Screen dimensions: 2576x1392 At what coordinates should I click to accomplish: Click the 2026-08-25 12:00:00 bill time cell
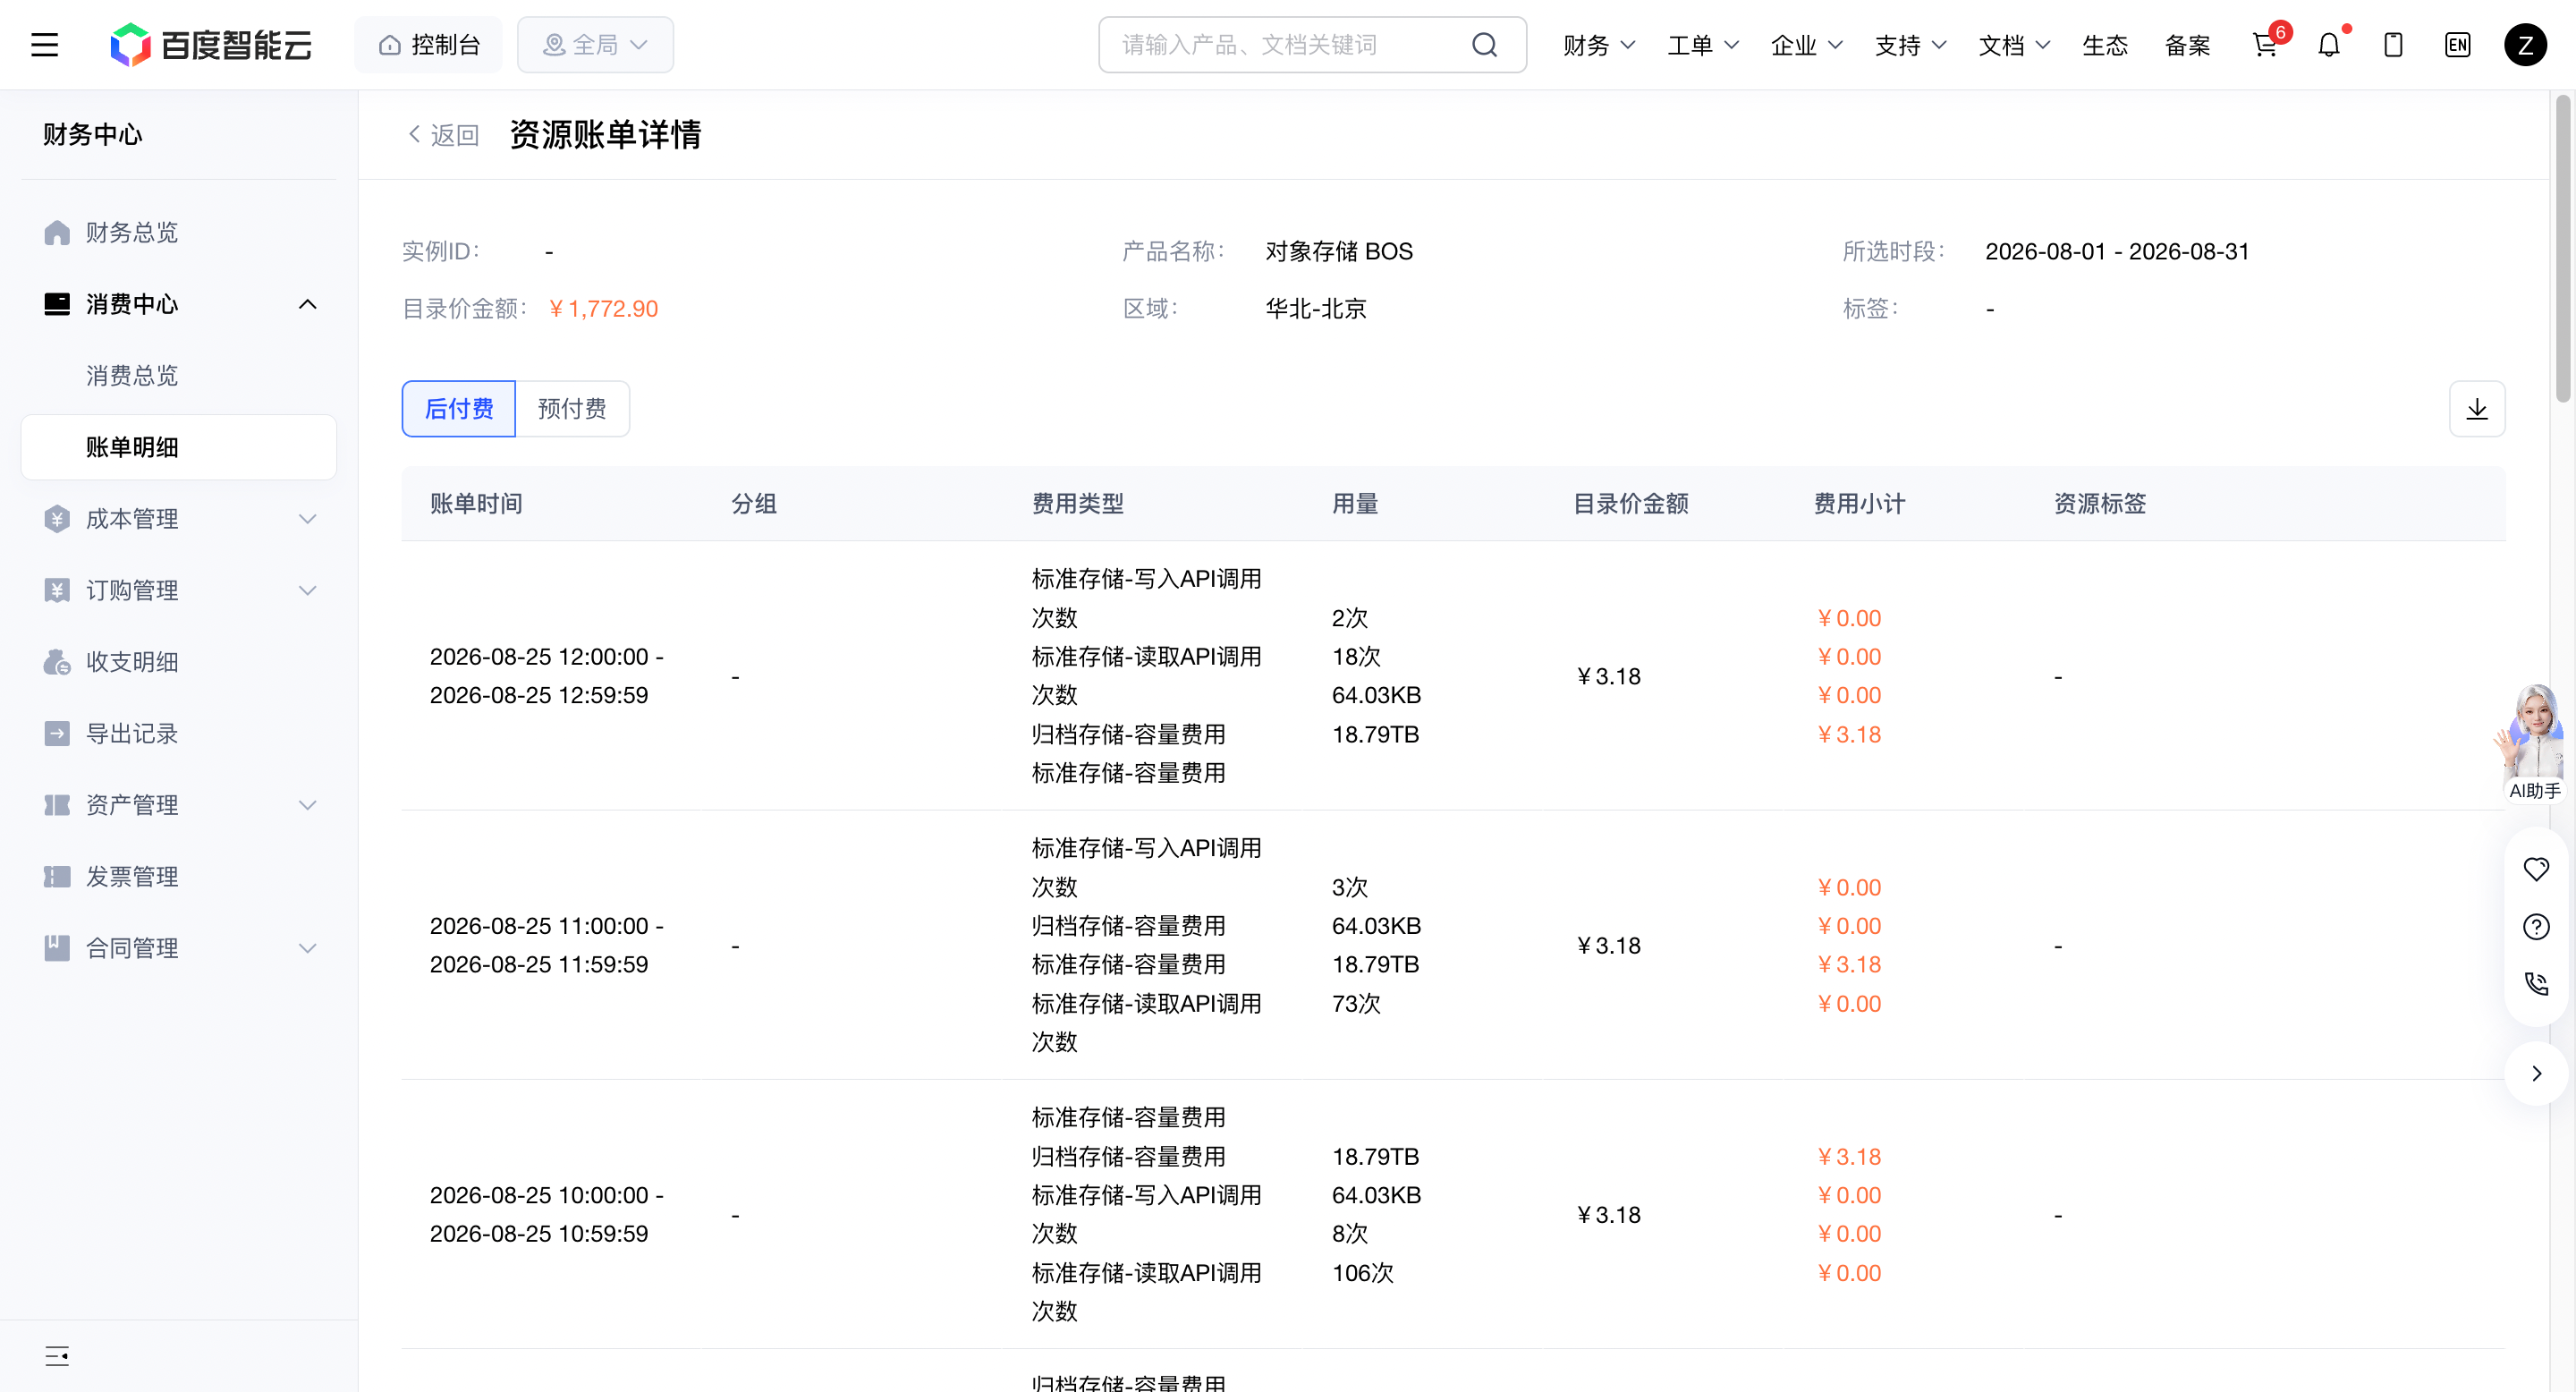(547, 676)
